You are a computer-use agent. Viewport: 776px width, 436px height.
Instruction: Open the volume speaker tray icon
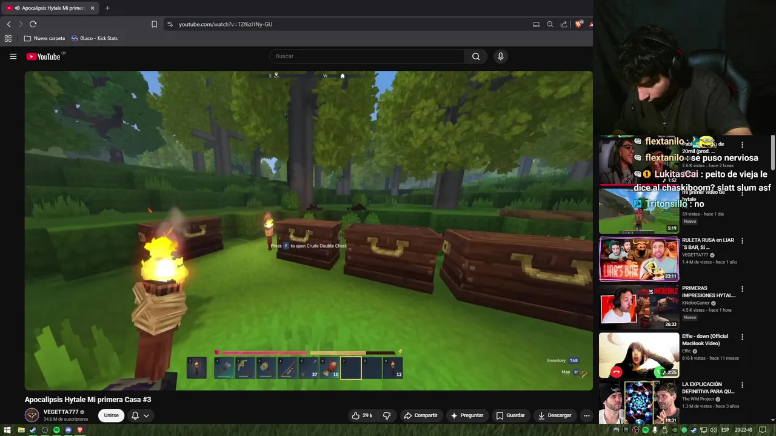pos(712,430)
